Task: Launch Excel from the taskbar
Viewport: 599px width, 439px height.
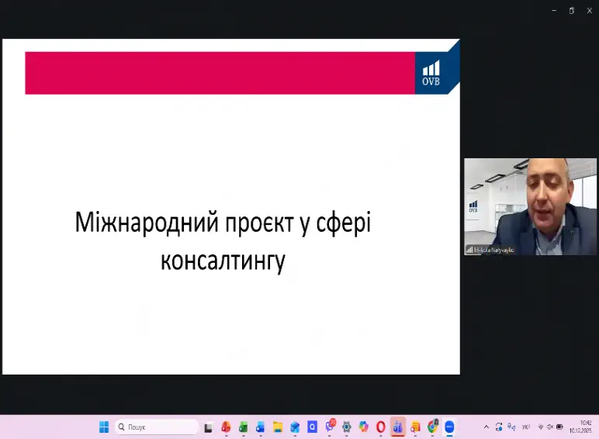Action: tap(243, 427)
